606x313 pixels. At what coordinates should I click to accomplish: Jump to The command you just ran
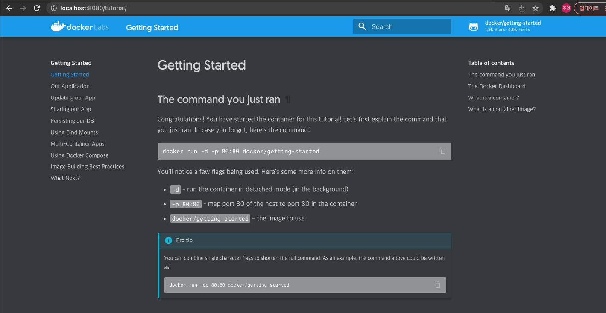[501, 75]
